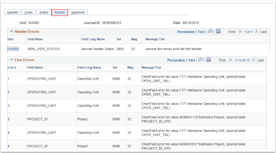The image size is (276, 153).
Task: Open line 2 error link
Action: tap(9, 92)
